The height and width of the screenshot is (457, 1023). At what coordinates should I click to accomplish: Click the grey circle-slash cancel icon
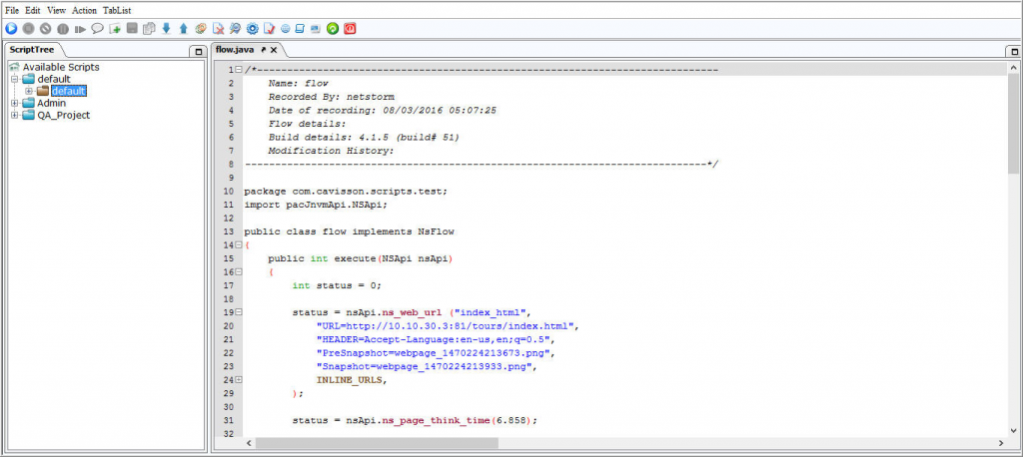click(46, 29)
